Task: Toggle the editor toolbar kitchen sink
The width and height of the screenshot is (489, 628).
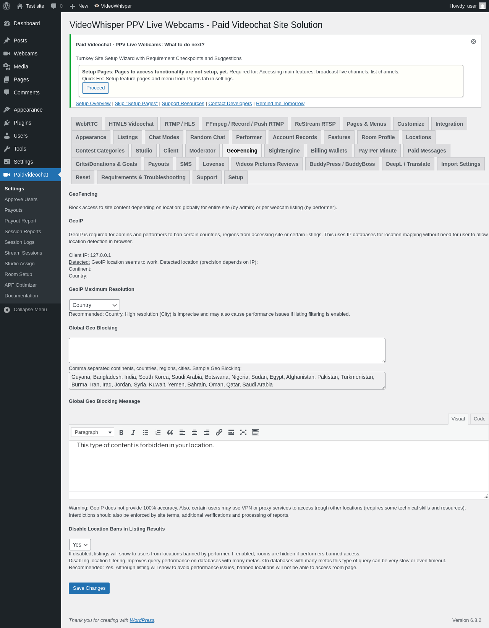Action: (256, 432)
